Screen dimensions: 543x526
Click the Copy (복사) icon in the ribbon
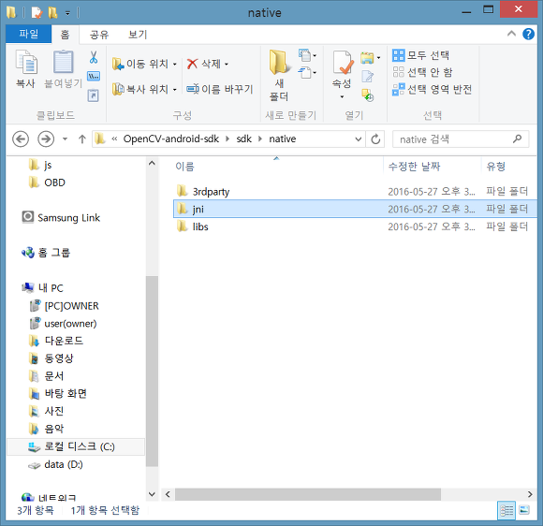(26, 63)
